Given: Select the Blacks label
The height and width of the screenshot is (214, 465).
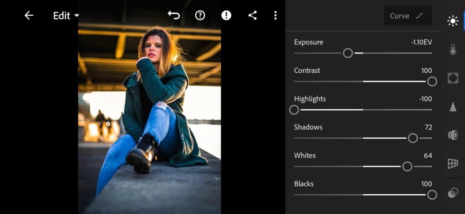Looking at the screenshot, I should (304, 184).
